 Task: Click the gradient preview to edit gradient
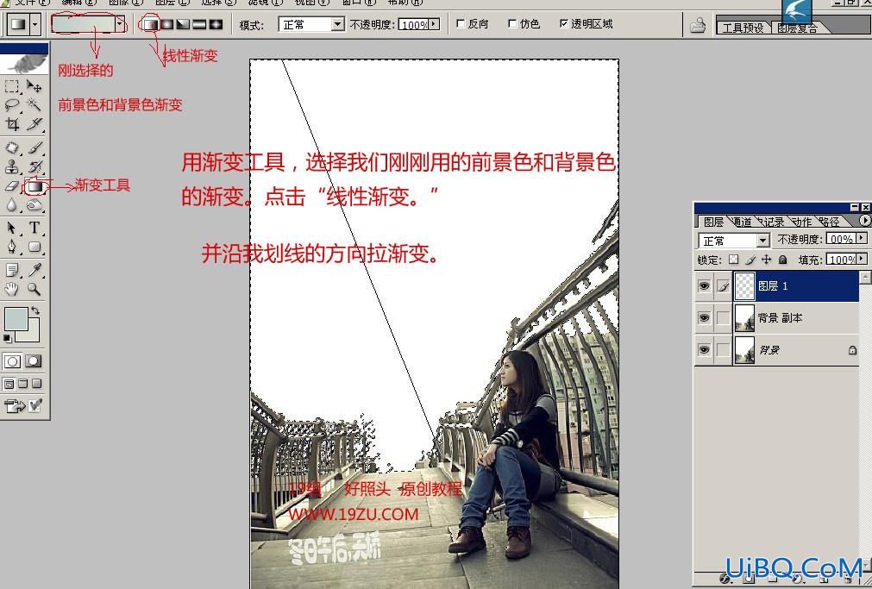[84, 24]
